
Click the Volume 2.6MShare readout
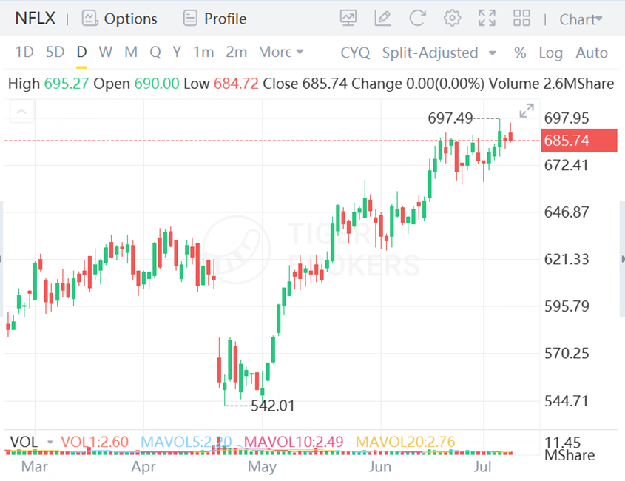(x=551, y=84)
